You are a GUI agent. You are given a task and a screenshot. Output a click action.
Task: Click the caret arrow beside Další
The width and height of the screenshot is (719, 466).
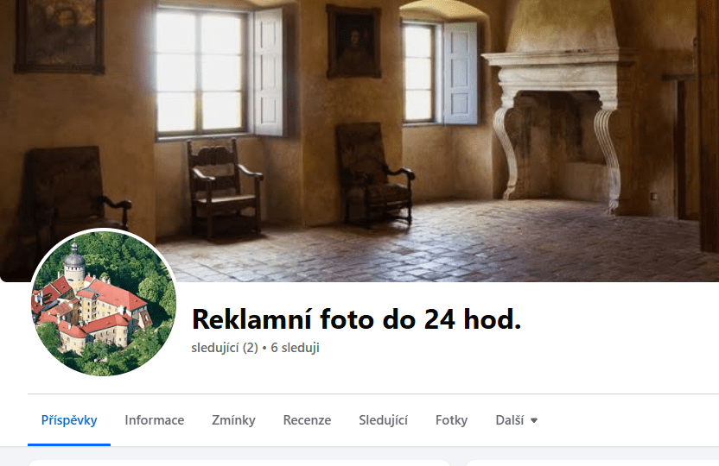pyautogui.click(x=534, y=420)
